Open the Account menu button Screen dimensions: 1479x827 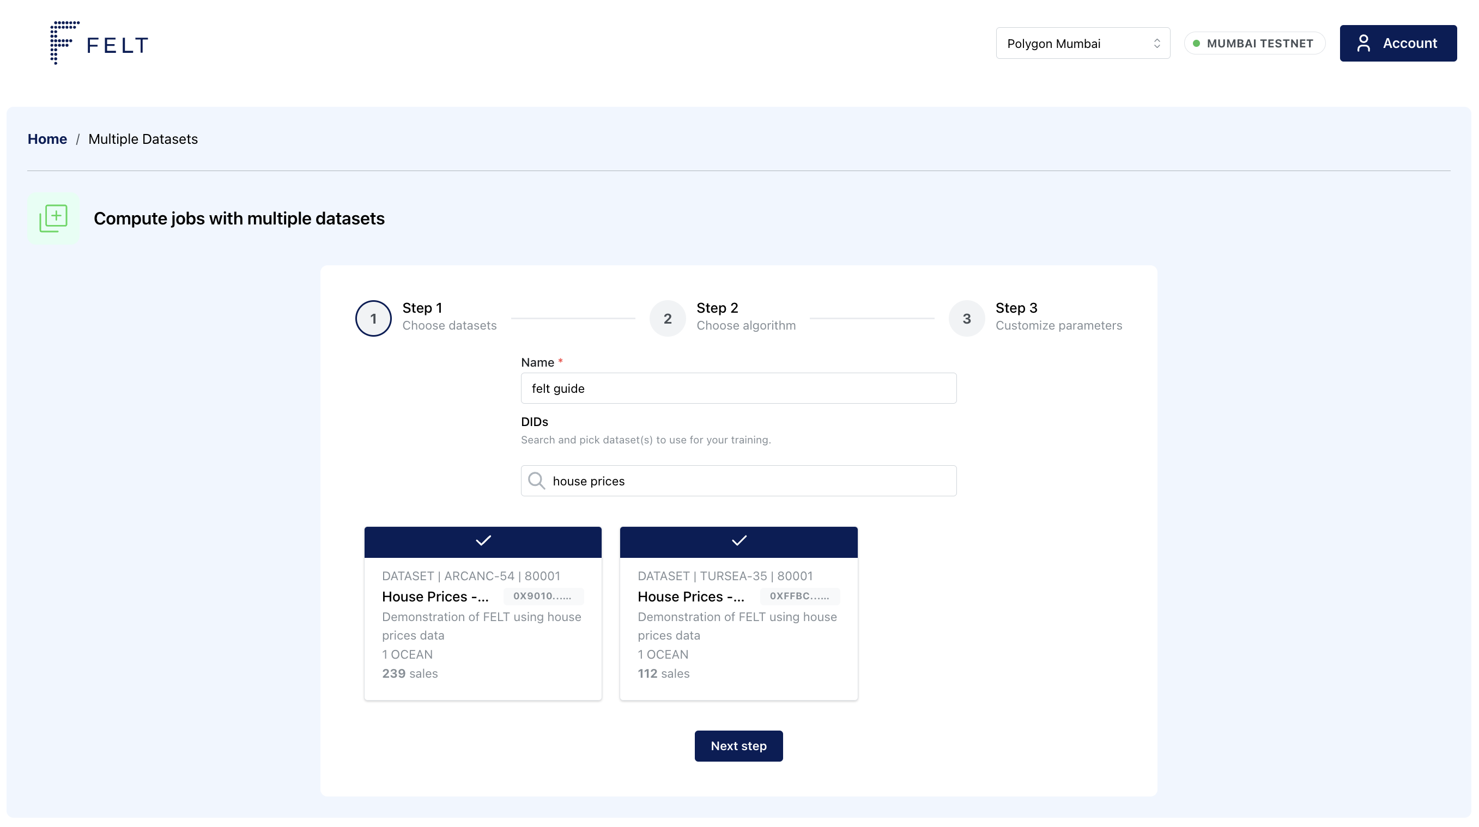pos(1398,43)
